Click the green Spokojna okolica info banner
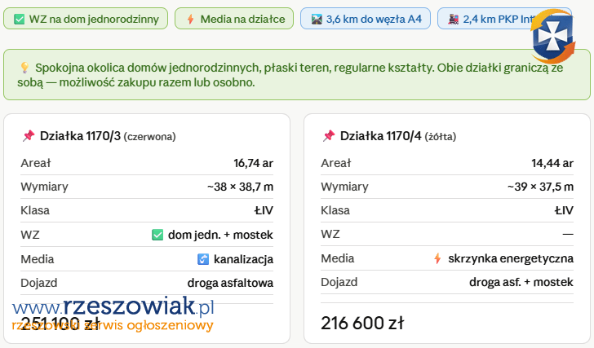Viewport: 594px width, 348px height. click(x=296, y=75)
